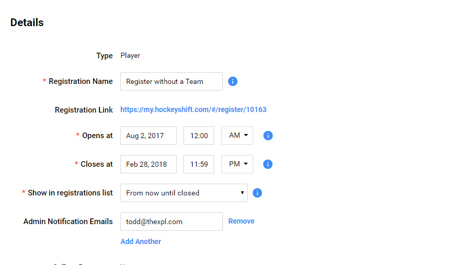
Task: Click info icon next to registrations list dropdown
Action: [257, 193]
